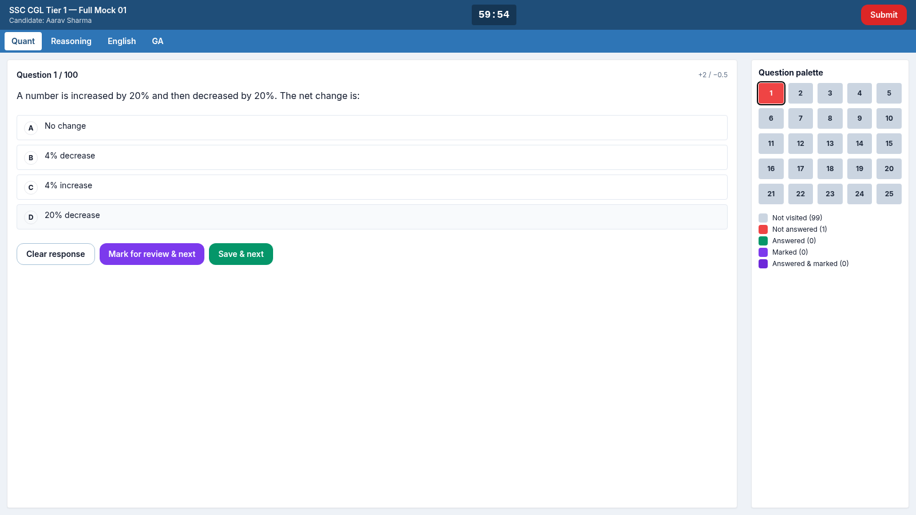Jump to question 23 in palette
Screen dimensions: 916x515
(830, 194)
